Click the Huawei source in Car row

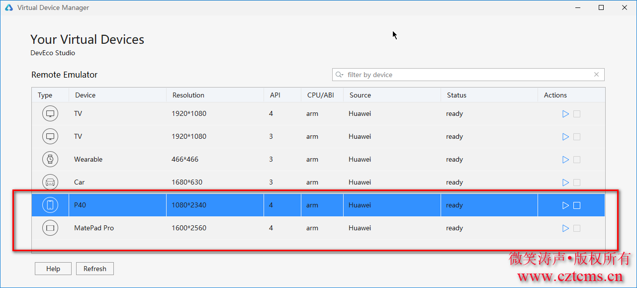pos(360,182)
